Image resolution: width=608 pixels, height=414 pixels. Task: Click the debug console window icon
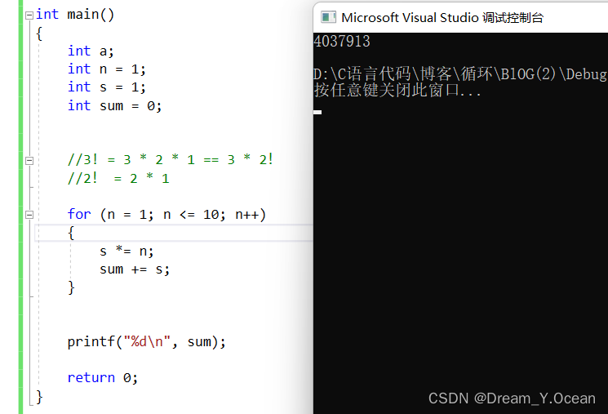tap(328, 17)
